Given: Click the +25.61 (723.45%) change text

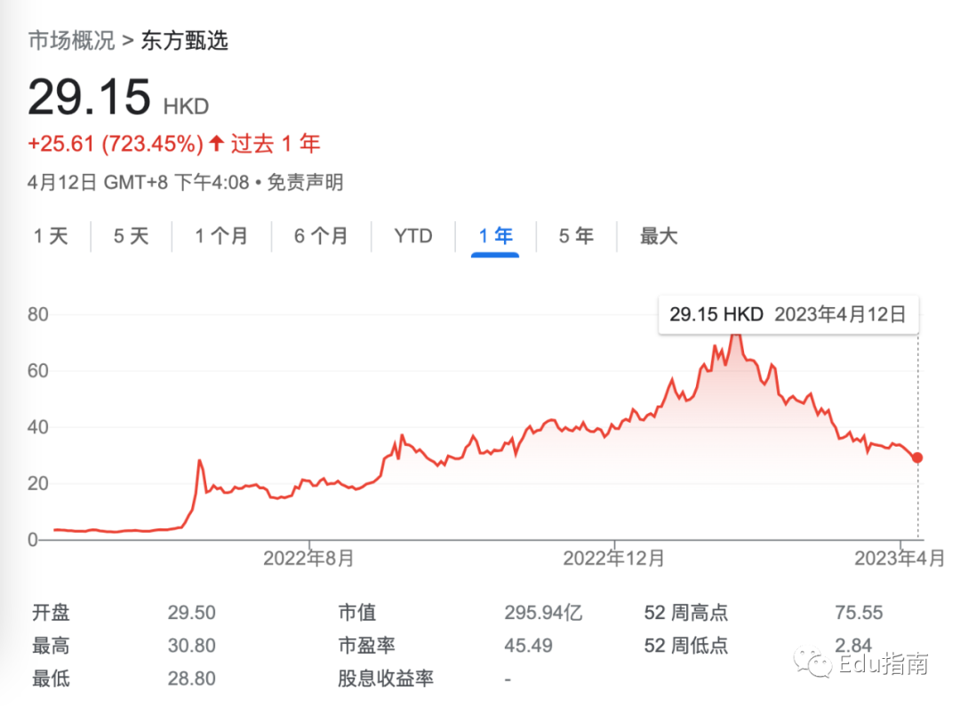Looking at the screenshot, I should pos(116,144).
